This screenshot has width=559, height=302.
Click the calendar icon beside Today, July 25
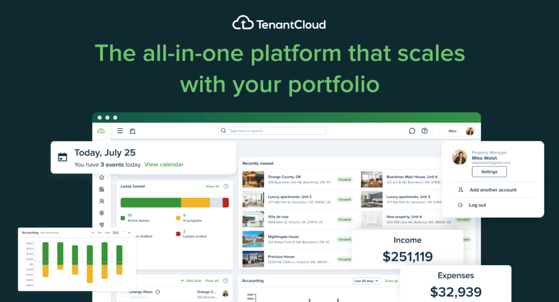(x=62, y=157)
